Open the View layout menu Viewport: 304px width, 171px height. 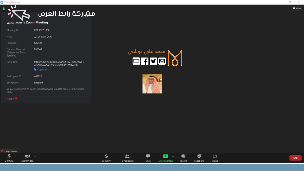(x=297, y=8)
